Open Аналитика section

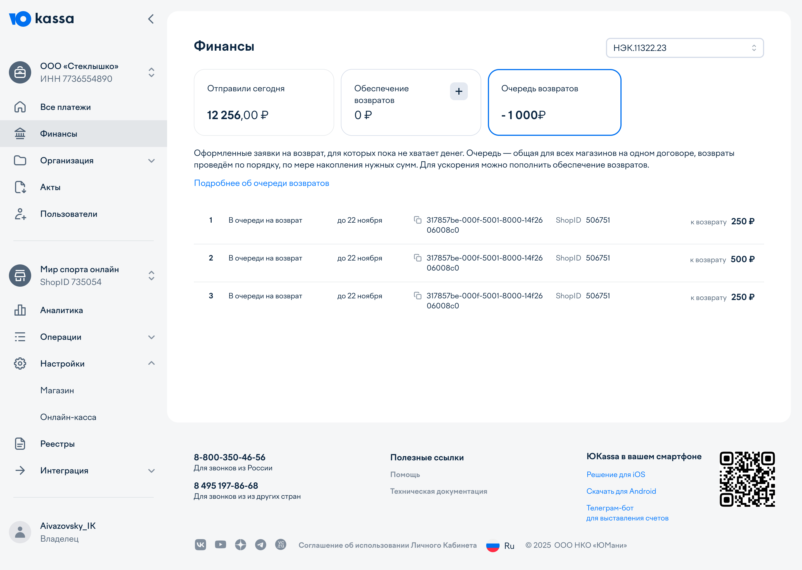pos(84,310)
